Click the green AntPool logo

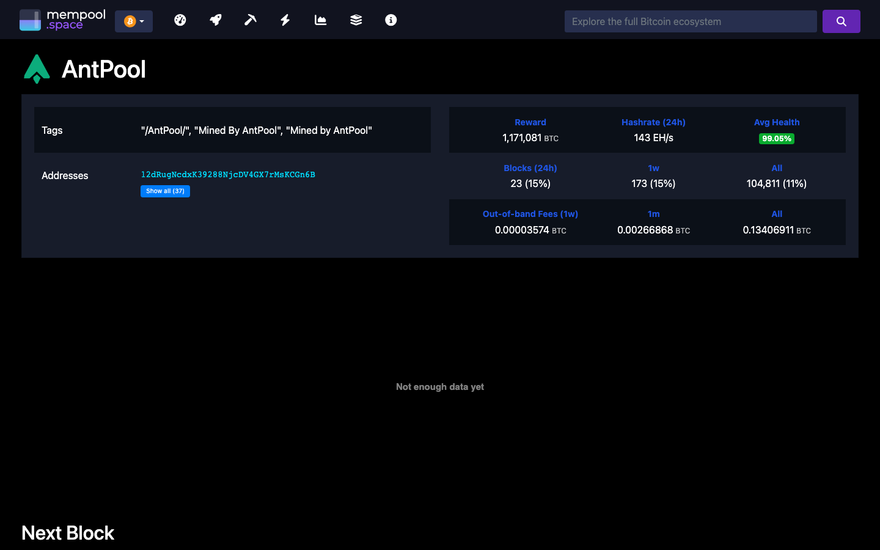point(37,68)
